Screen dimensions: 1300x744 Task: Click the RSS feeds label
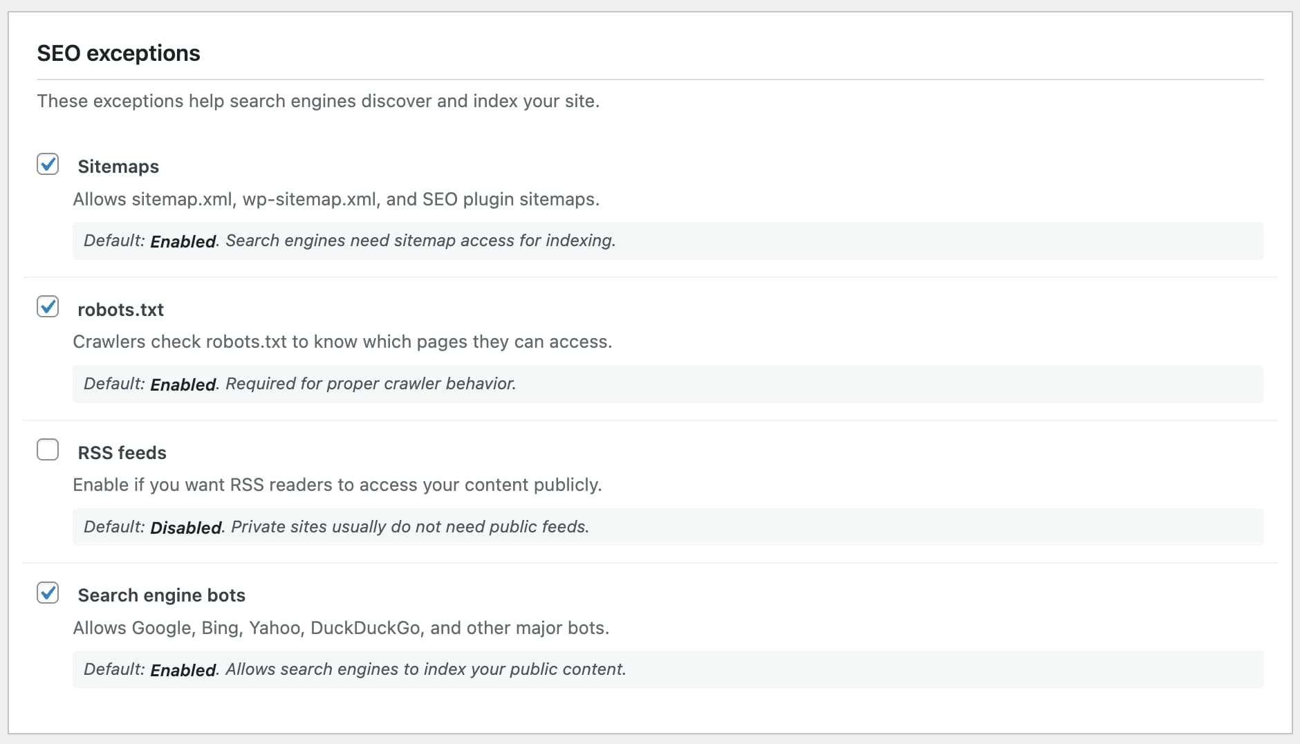coord(122,453)
